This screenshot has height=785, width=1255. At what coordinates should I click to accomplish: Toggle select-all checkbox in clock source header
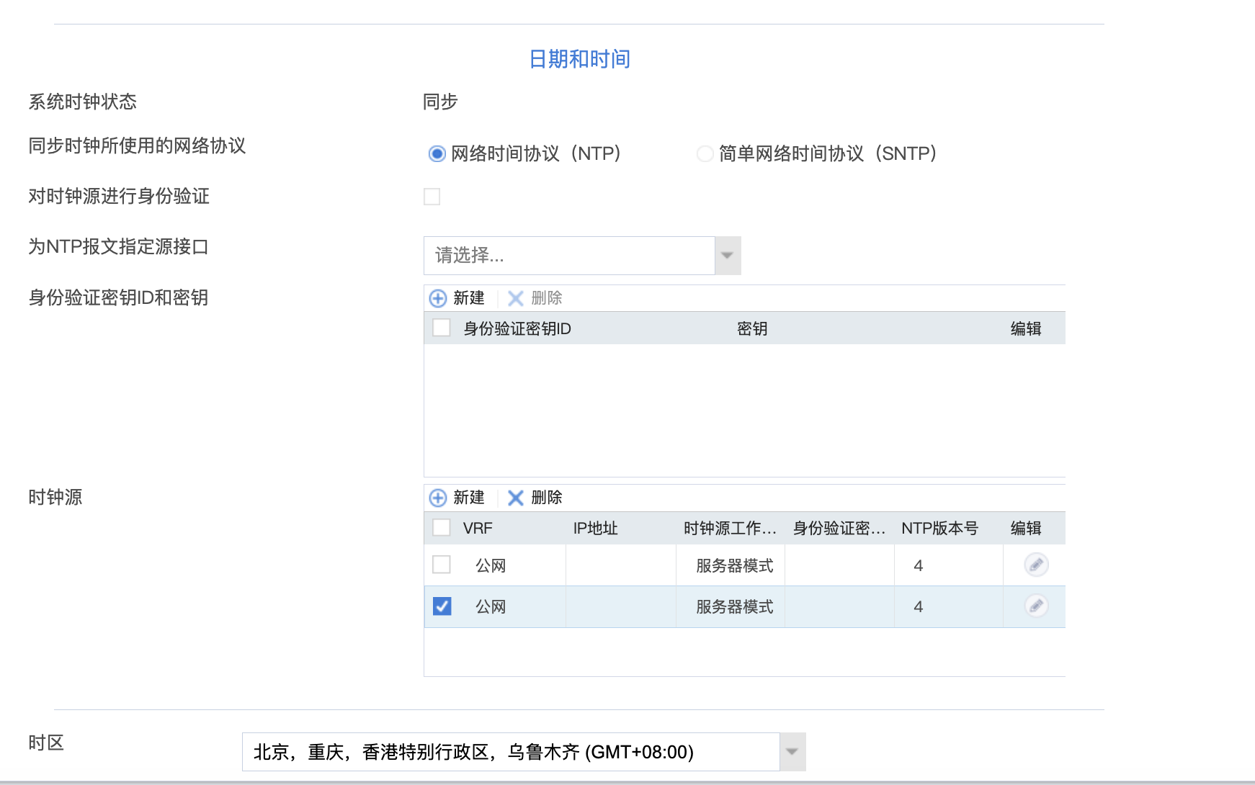coord(442,528)
